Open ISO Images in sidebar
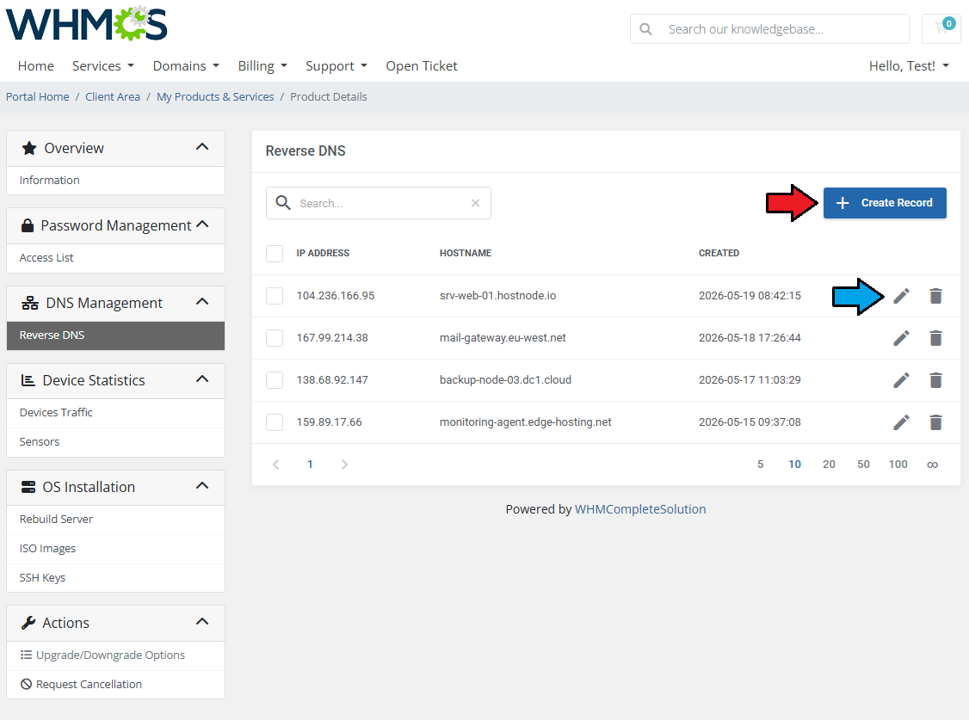969x720 pixels. point(115,548)
